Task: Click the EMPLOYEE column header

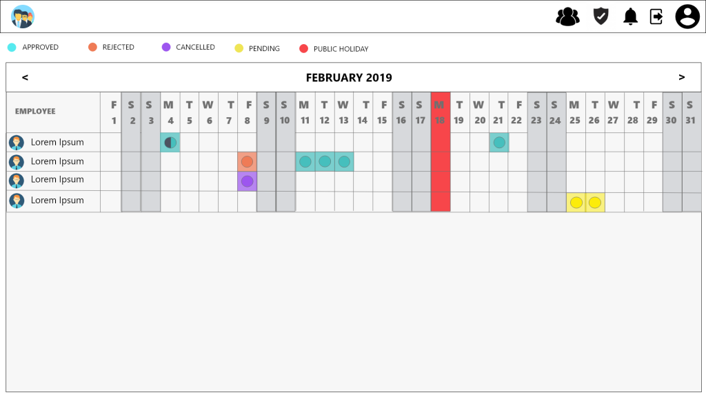Action: (x=35, y=111)
